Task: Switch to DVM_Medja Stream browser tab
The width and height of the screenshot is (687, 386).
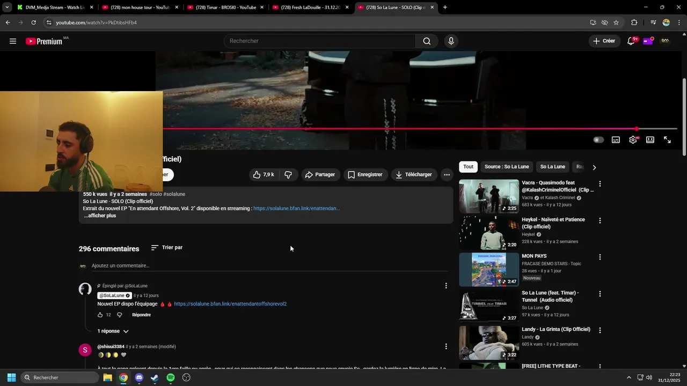Action: (x=55, y=8)
